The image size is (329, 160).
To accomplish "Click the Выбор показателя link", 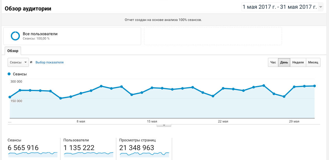I will [x=49, y=62].
